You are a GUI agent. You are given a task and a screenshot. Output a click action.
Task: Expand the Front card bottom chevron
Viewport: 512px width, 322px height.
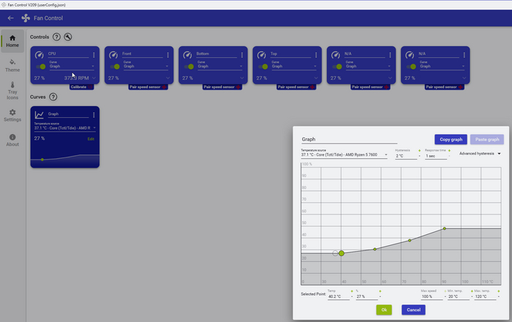167,78
